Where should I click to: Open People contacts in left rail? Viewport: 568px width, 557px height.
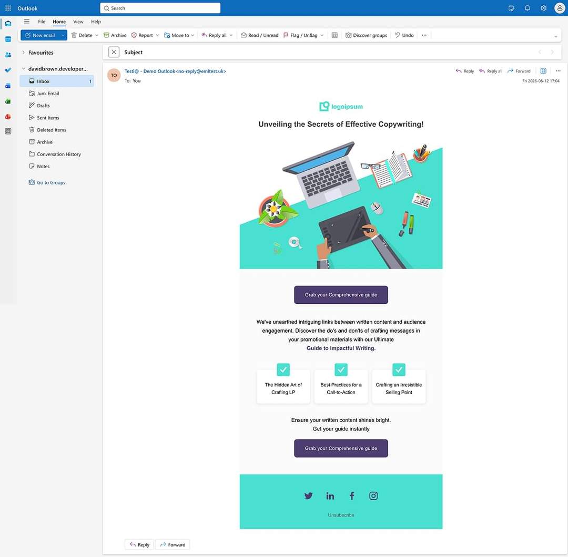click(8, 55)
